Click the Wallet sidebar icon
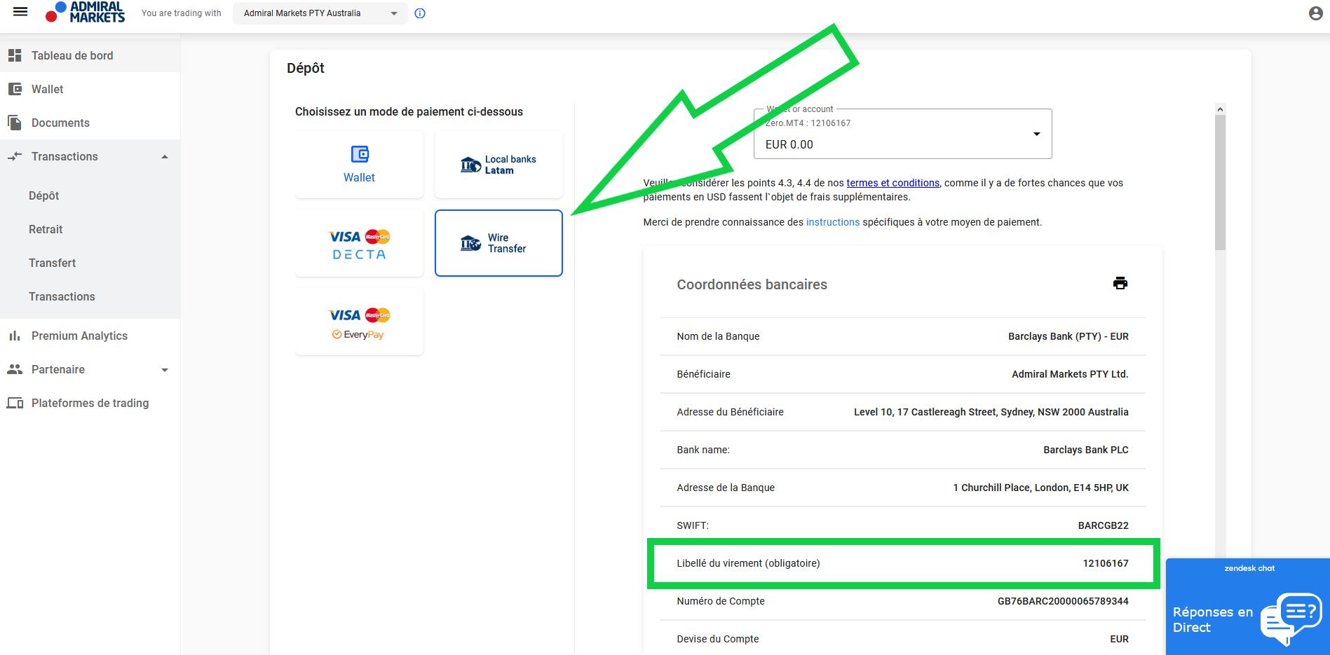The width and height of the screenshot is (1330, 655). pyautogui.click(x=15, y=89)
